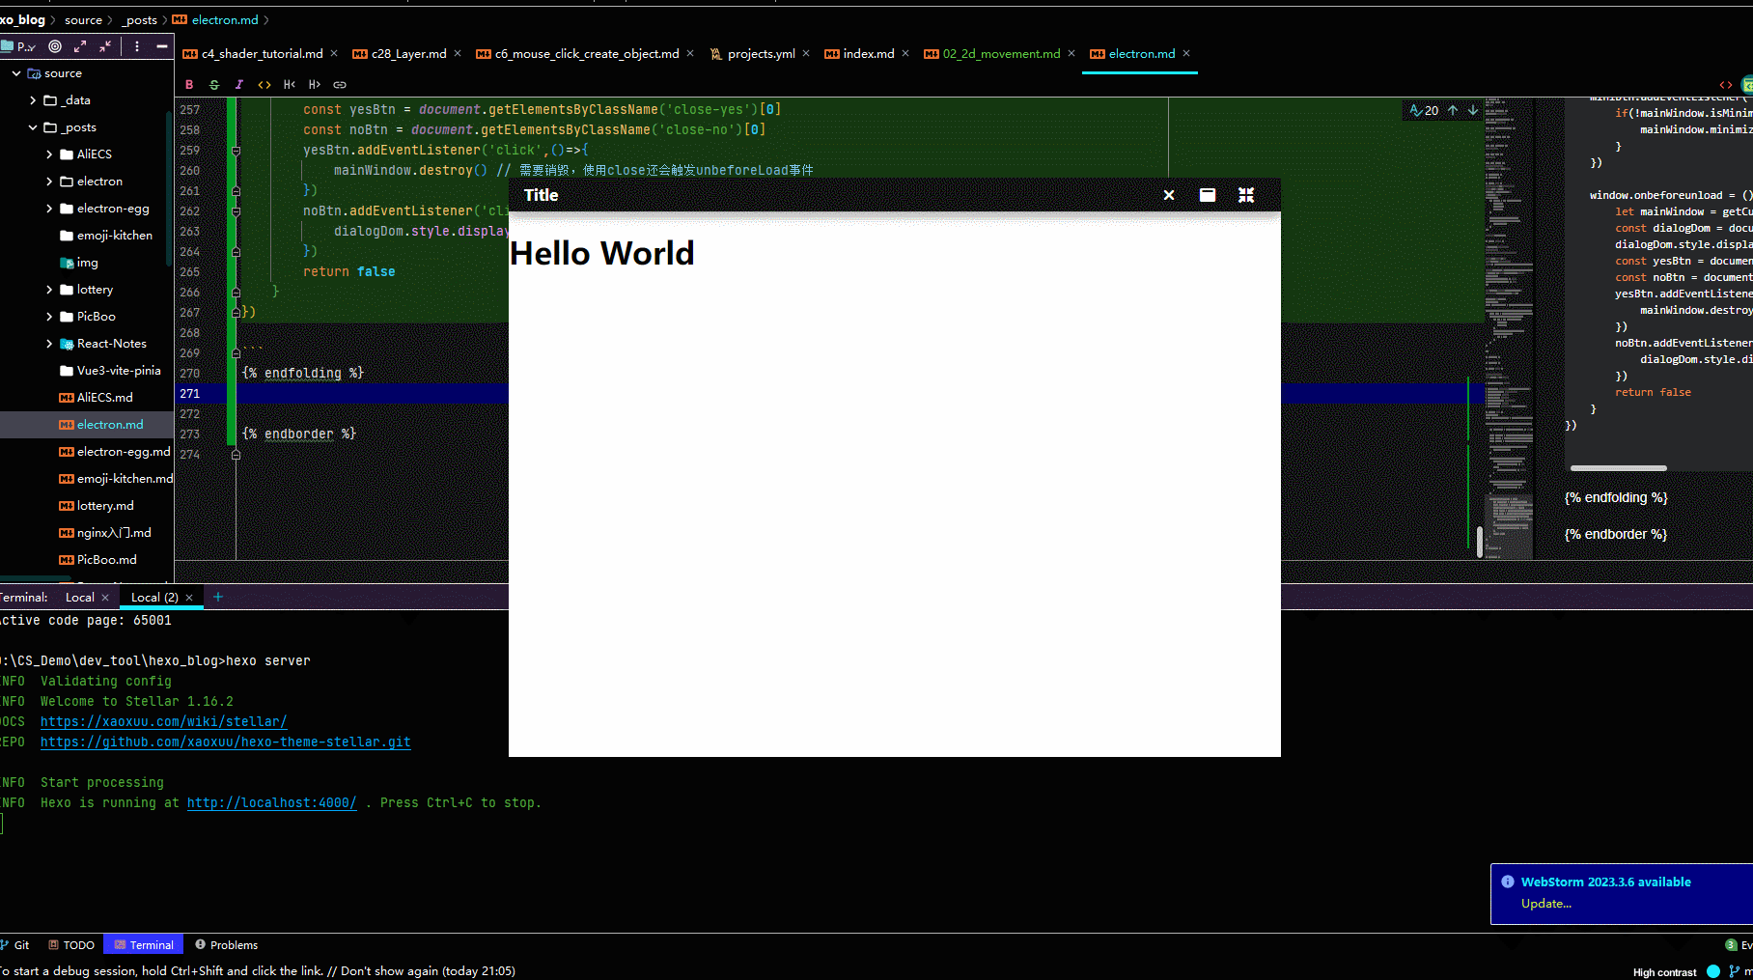The height and width of the screenshot is (980, 1753).
Task: Open inspections widget showing 20 typos
Action: [x=1424, y=110]
